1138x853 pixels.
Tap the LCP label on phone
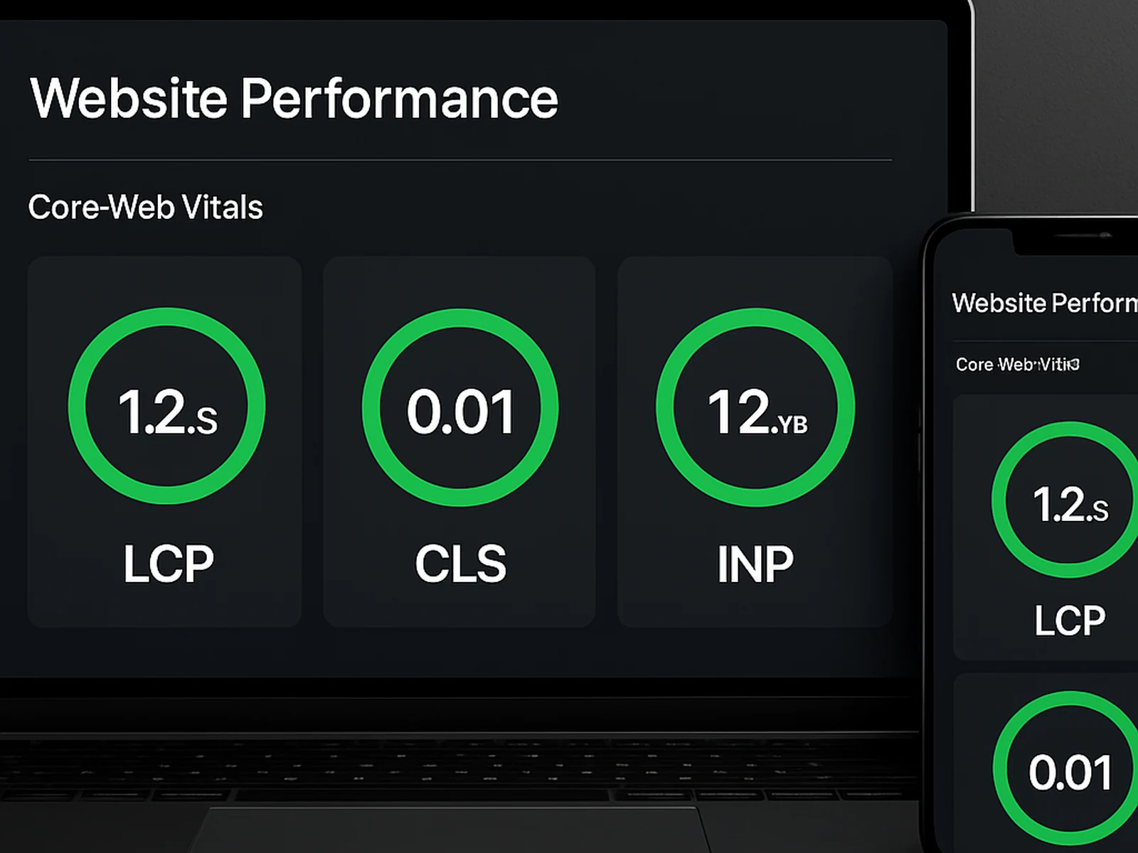tap(1070, 621)
